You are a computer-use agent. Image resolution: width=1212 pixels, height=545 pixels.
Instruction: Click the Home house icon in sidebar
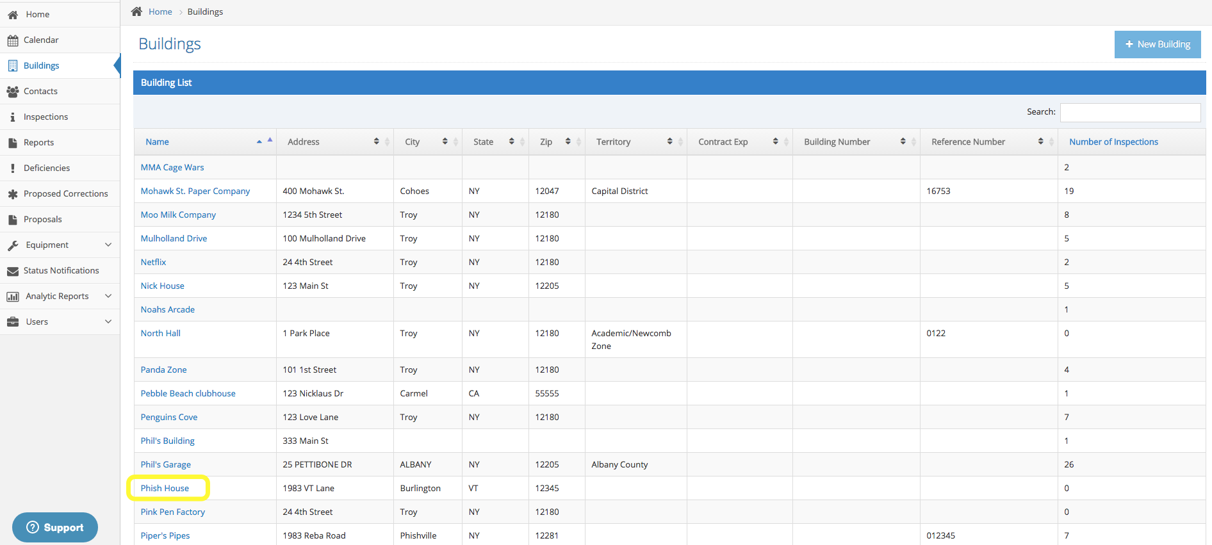[13, 14]
